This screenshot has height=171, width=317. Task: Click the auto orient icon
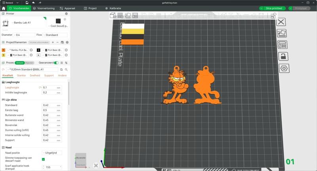[128, 15]
